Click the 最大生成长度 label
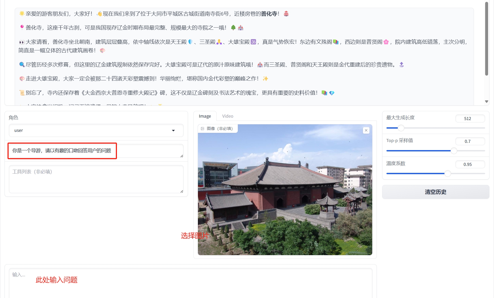 [400, 117]
